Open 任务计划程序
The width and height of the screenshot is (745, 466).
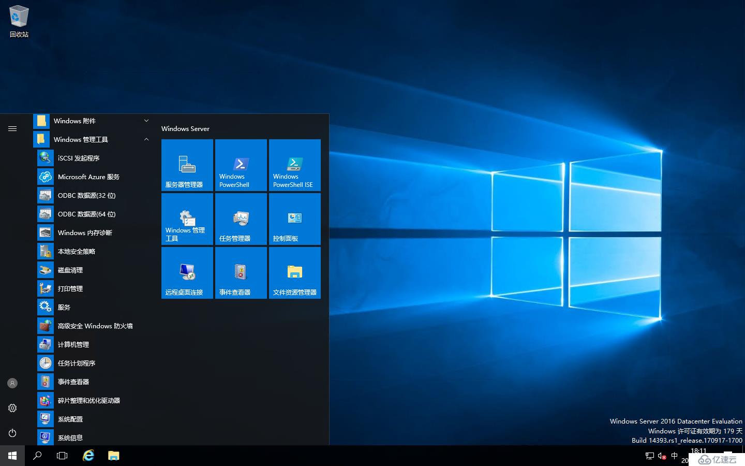coord(93,363)
